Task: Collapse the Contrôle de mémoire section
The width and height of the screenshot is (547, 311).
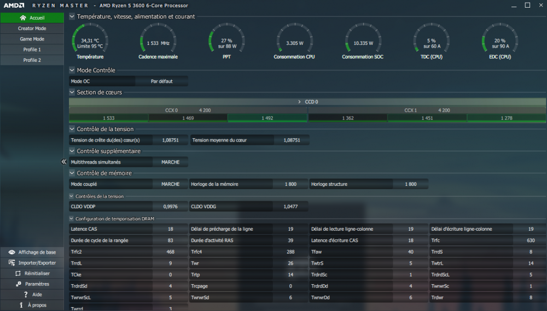Action: 72,173
